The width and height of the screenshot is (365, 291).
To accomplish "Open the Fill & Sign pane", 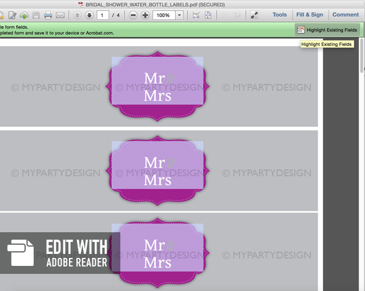I will tap(310, 15).
